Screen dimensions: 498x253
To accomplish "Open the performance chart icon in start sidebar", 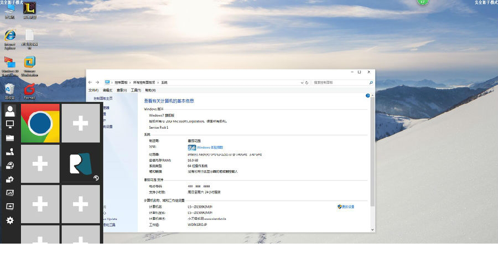I will (x=10, y=193).
